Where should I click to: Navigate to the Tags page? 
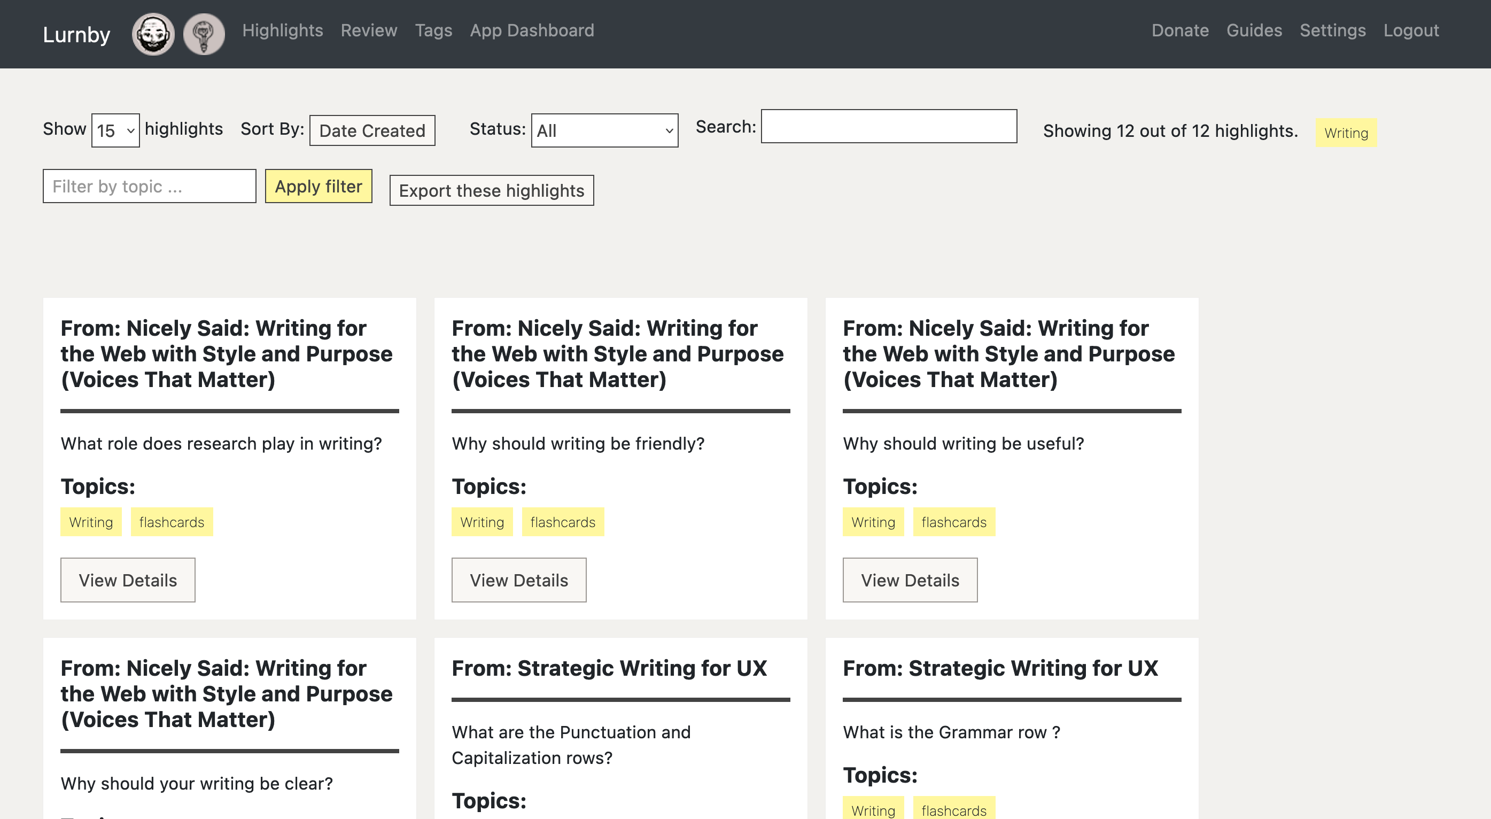tap(433, 30)
